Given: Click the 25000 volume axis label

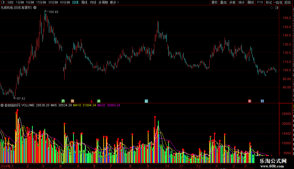Looking at the screenshot, I should [x=286, y=114].
